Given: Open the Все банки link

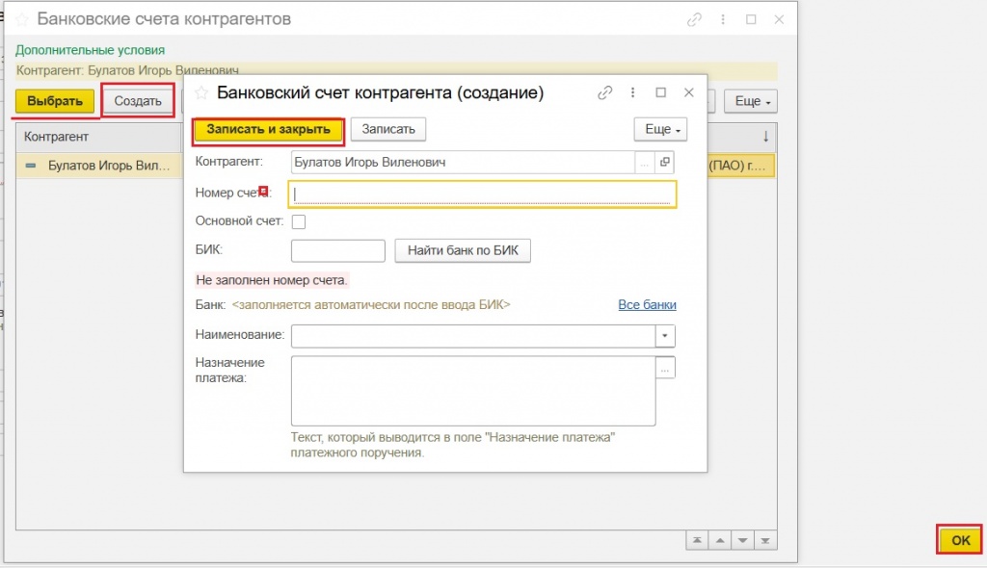Looking at the screenshot, I should coord(647,304).
